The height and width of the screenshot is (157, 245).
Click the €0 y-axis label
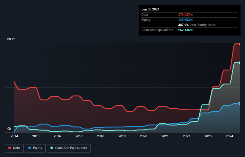click(x=9, y=129)
